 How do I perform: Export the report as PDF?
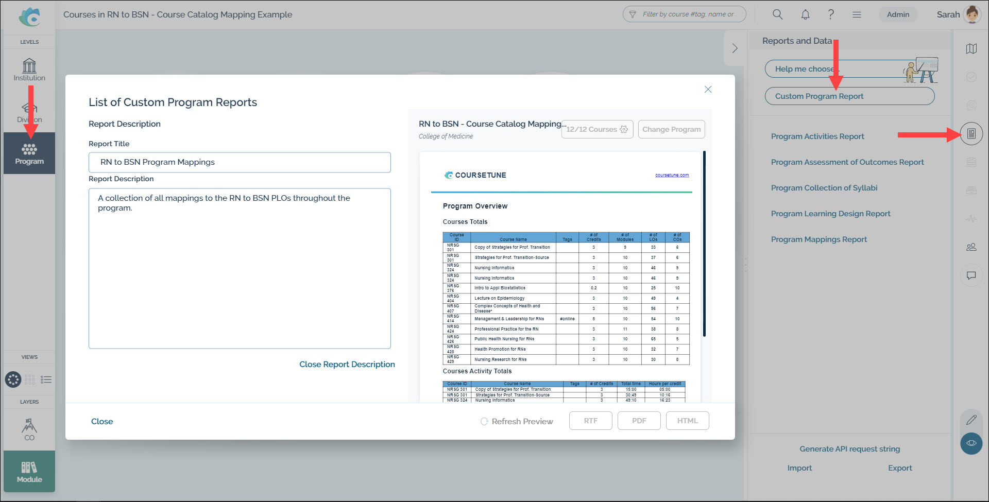639,421
